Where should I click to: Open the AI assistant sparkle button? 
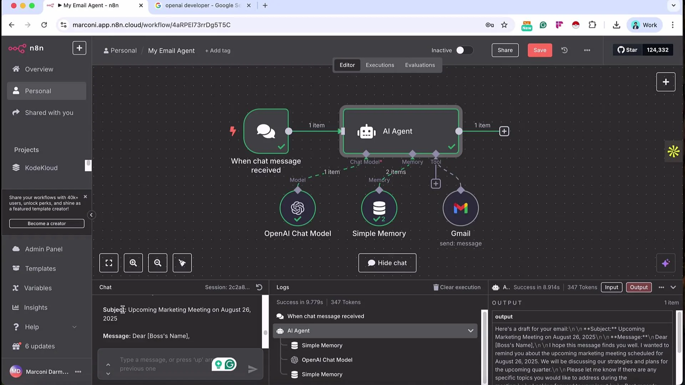[666, 263]
